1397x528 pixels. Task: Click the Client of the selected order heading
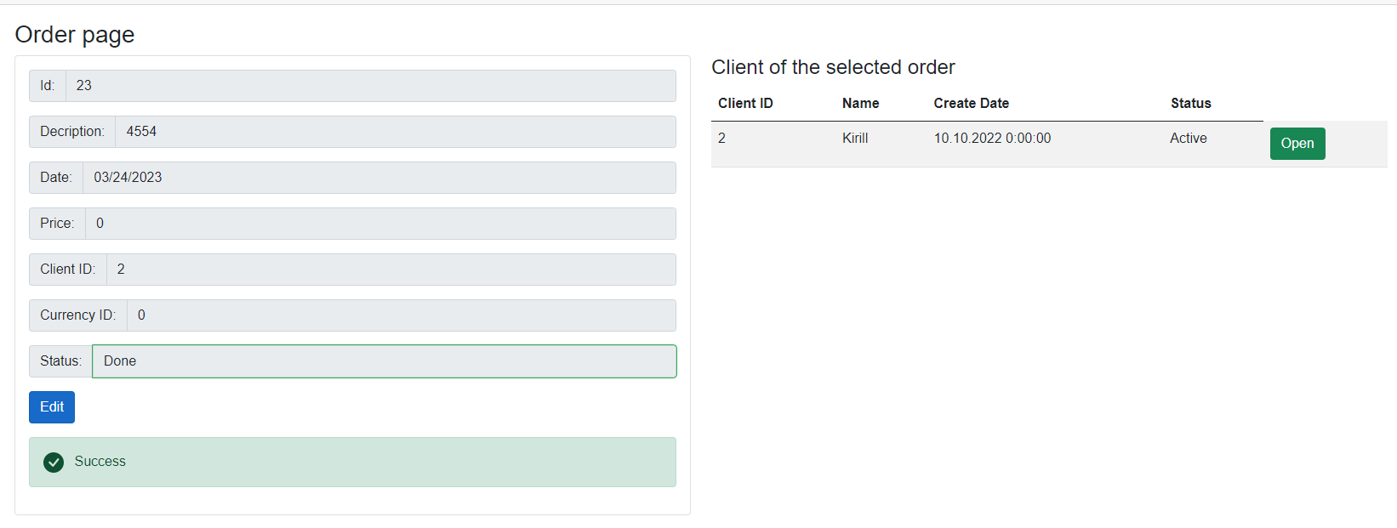832,67
